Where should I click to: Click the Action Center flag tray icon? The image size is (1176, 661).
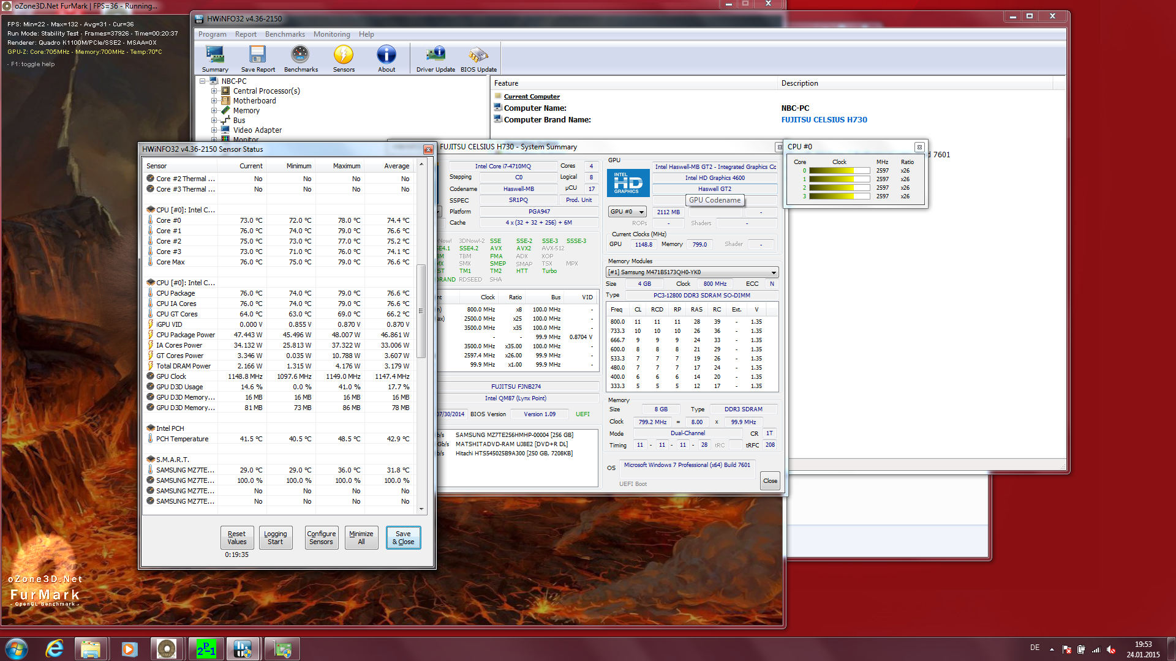coord(1067,649)
